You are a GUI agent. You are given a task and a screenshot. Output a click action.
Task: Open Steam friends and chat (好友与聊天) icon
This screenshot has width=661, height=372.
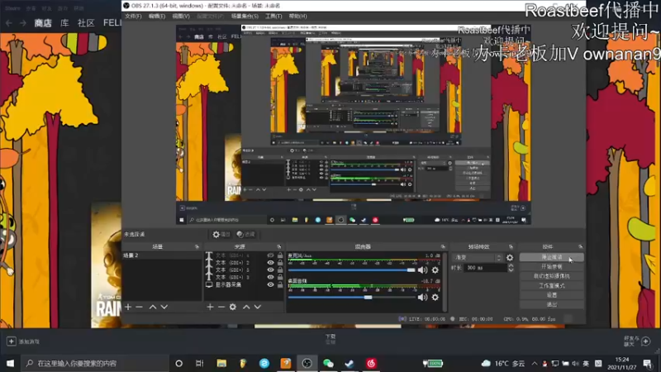[645, 341]
